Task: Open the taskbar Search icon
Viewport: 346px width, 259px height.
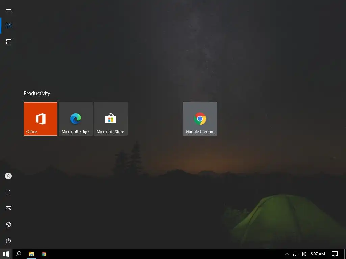Action: 18,254
